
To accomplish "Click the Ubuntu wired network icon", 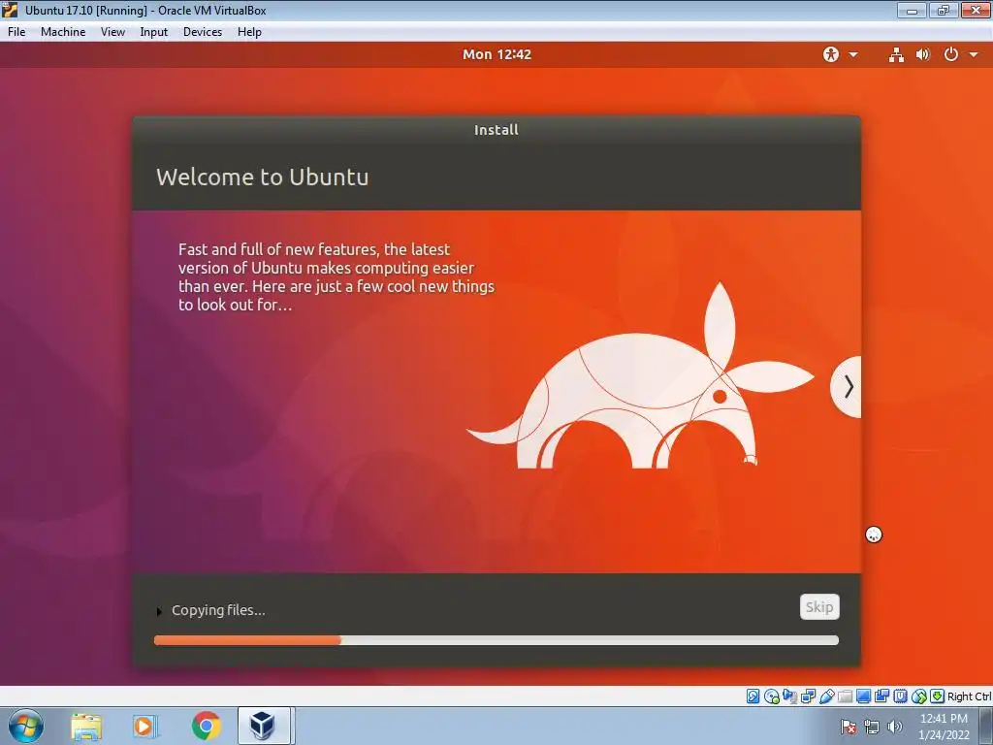I will click(x=896, y=54).
